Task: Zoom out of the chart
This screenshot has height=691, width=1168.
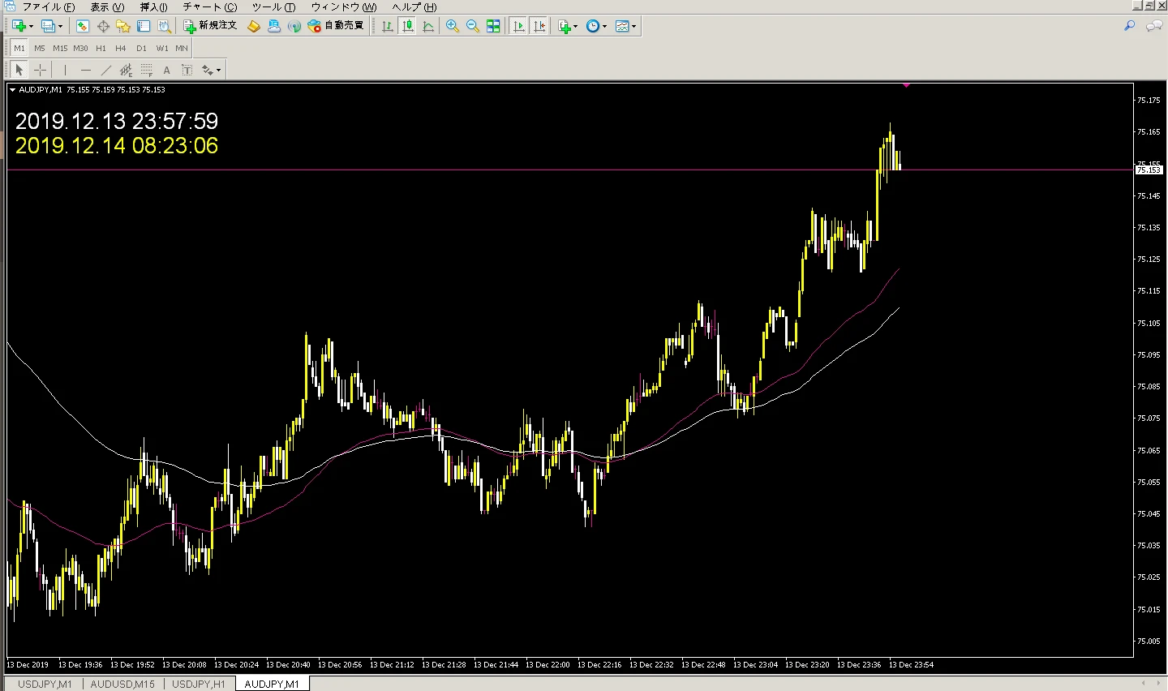Action: coord(473,26)
